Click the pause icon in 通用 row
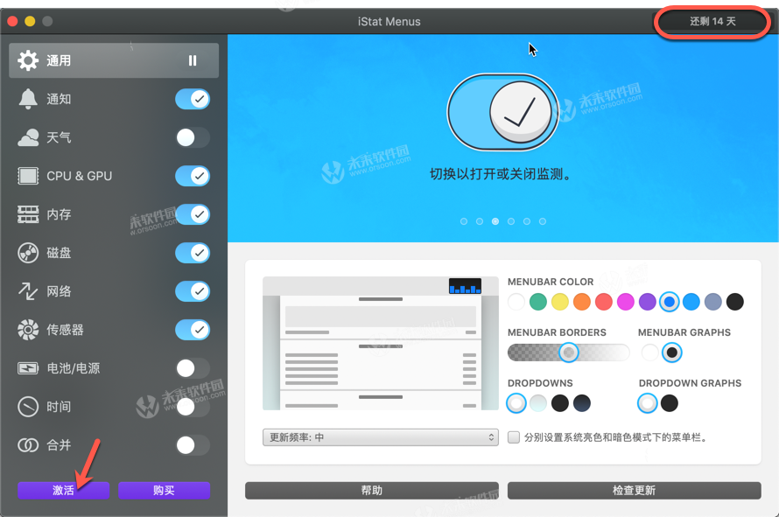 [x=193, y=60]
